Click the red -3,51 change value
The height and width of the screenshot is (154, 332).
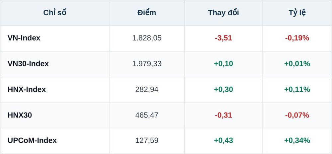pos(223,38)
